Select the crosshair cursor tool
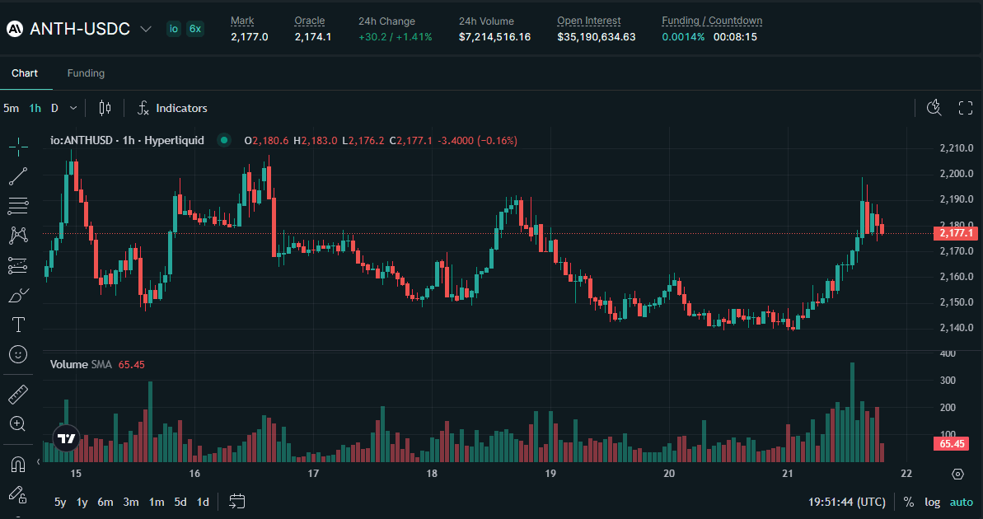The image size is (983, 519). pos(18,147)
